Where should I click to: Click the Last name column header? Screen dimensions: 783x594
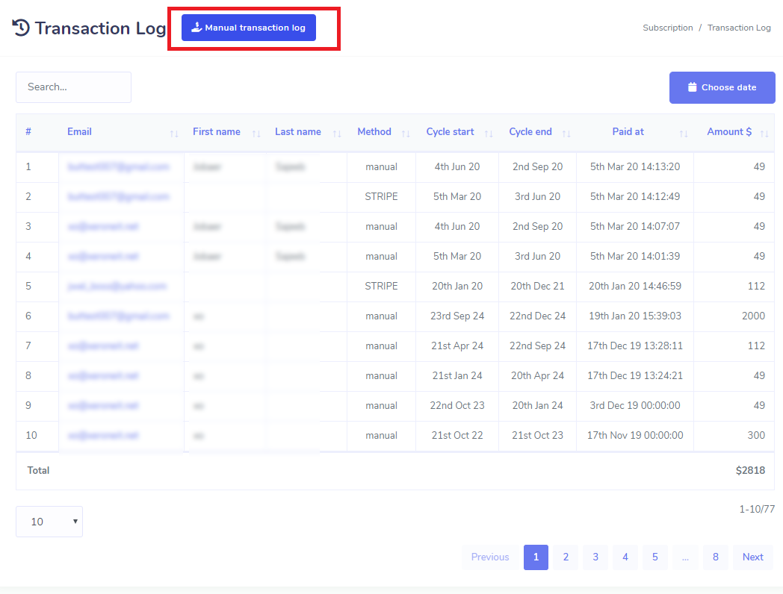(297, 131)
